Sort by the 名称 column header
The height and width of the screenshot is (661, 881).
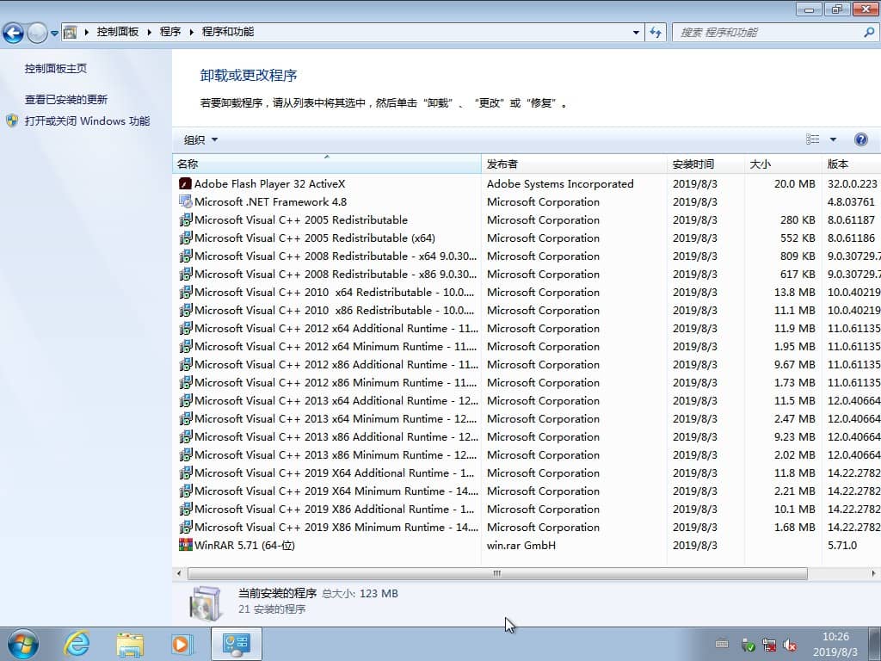pos(326,164)
